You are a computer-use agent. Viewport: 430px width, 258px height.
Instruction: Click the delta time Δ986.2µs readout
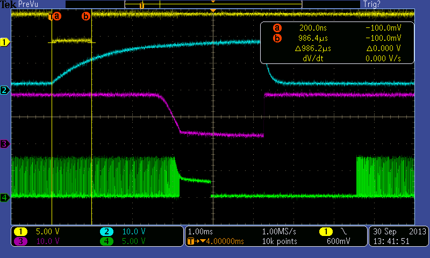[313, 48]
